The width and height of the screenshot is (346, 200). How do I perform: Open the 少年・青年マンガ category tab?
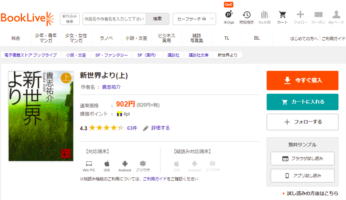tap(46, 38)
